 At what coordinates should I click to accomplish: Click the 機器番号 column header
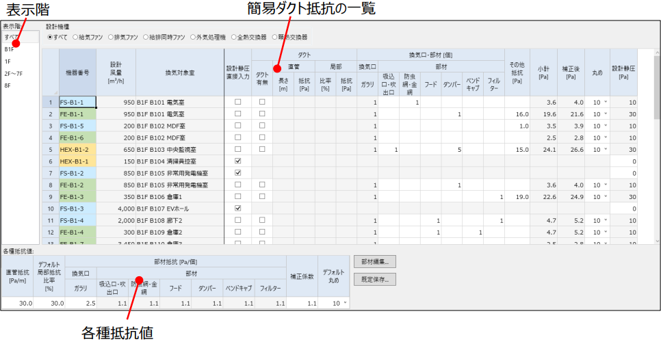pos(77,72)
